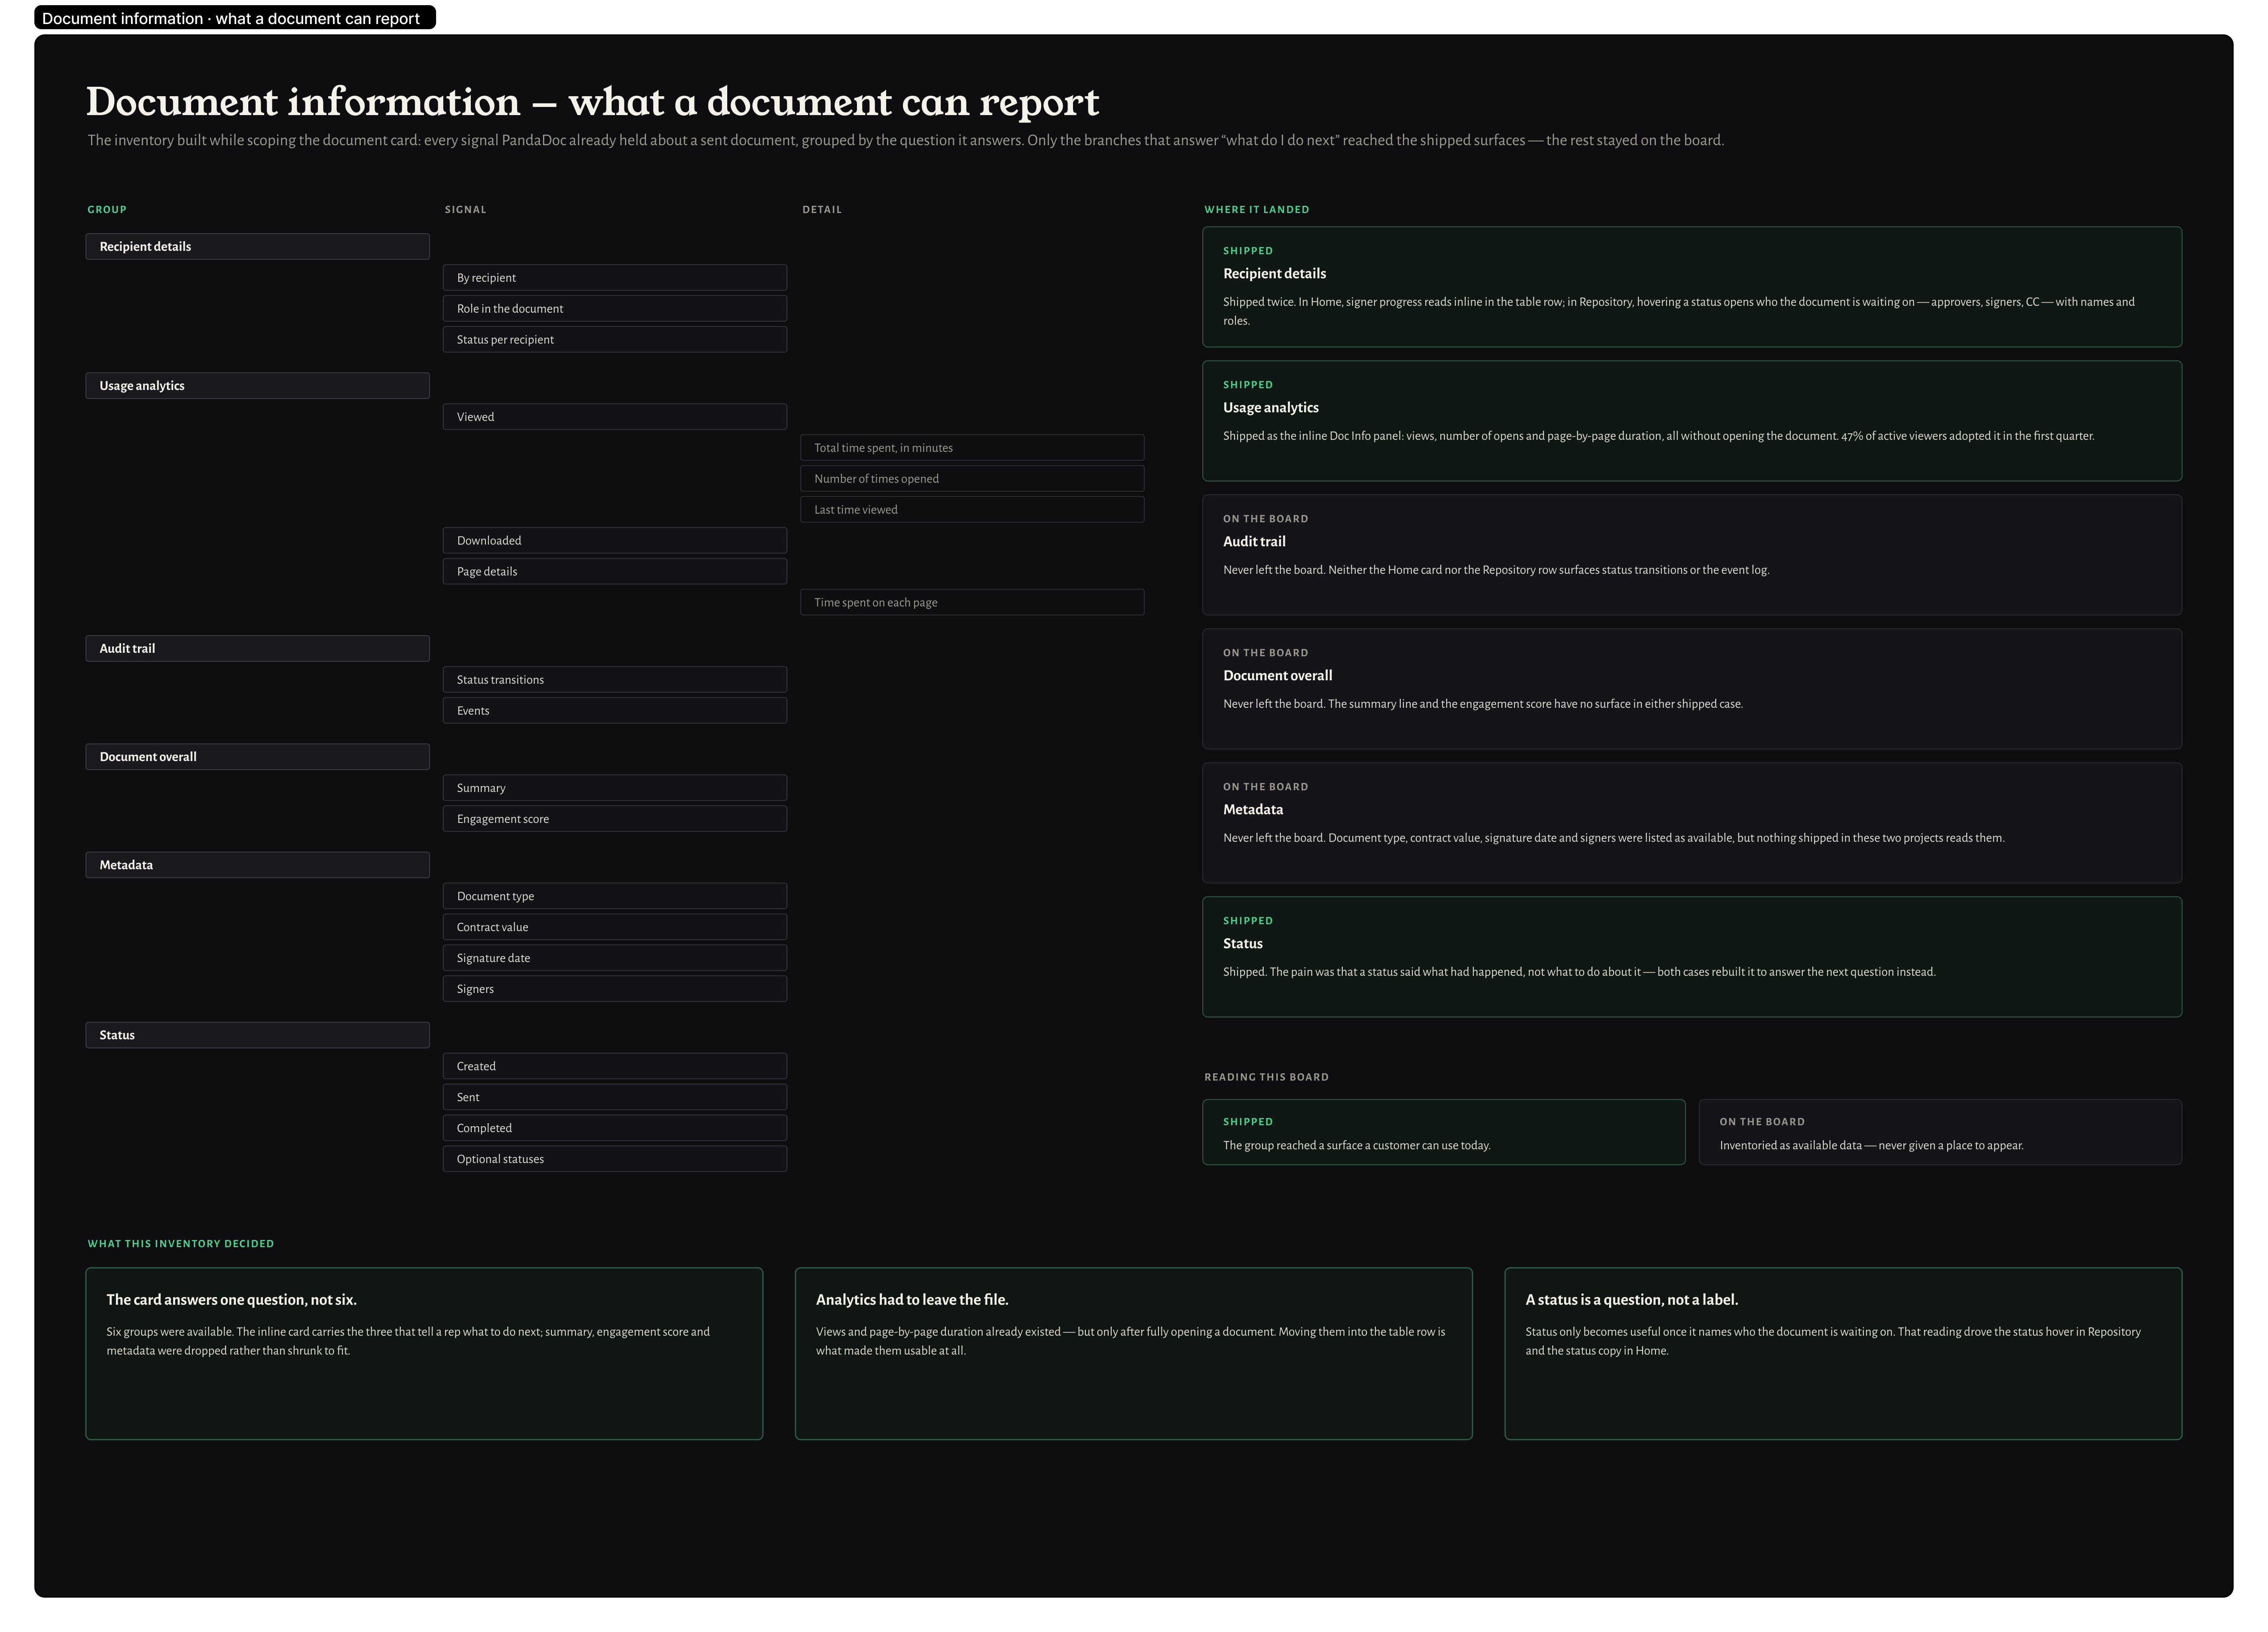Open the shipped Usage analytics card
This screenshot has width=2268, height=1632.
point(1691,421)
